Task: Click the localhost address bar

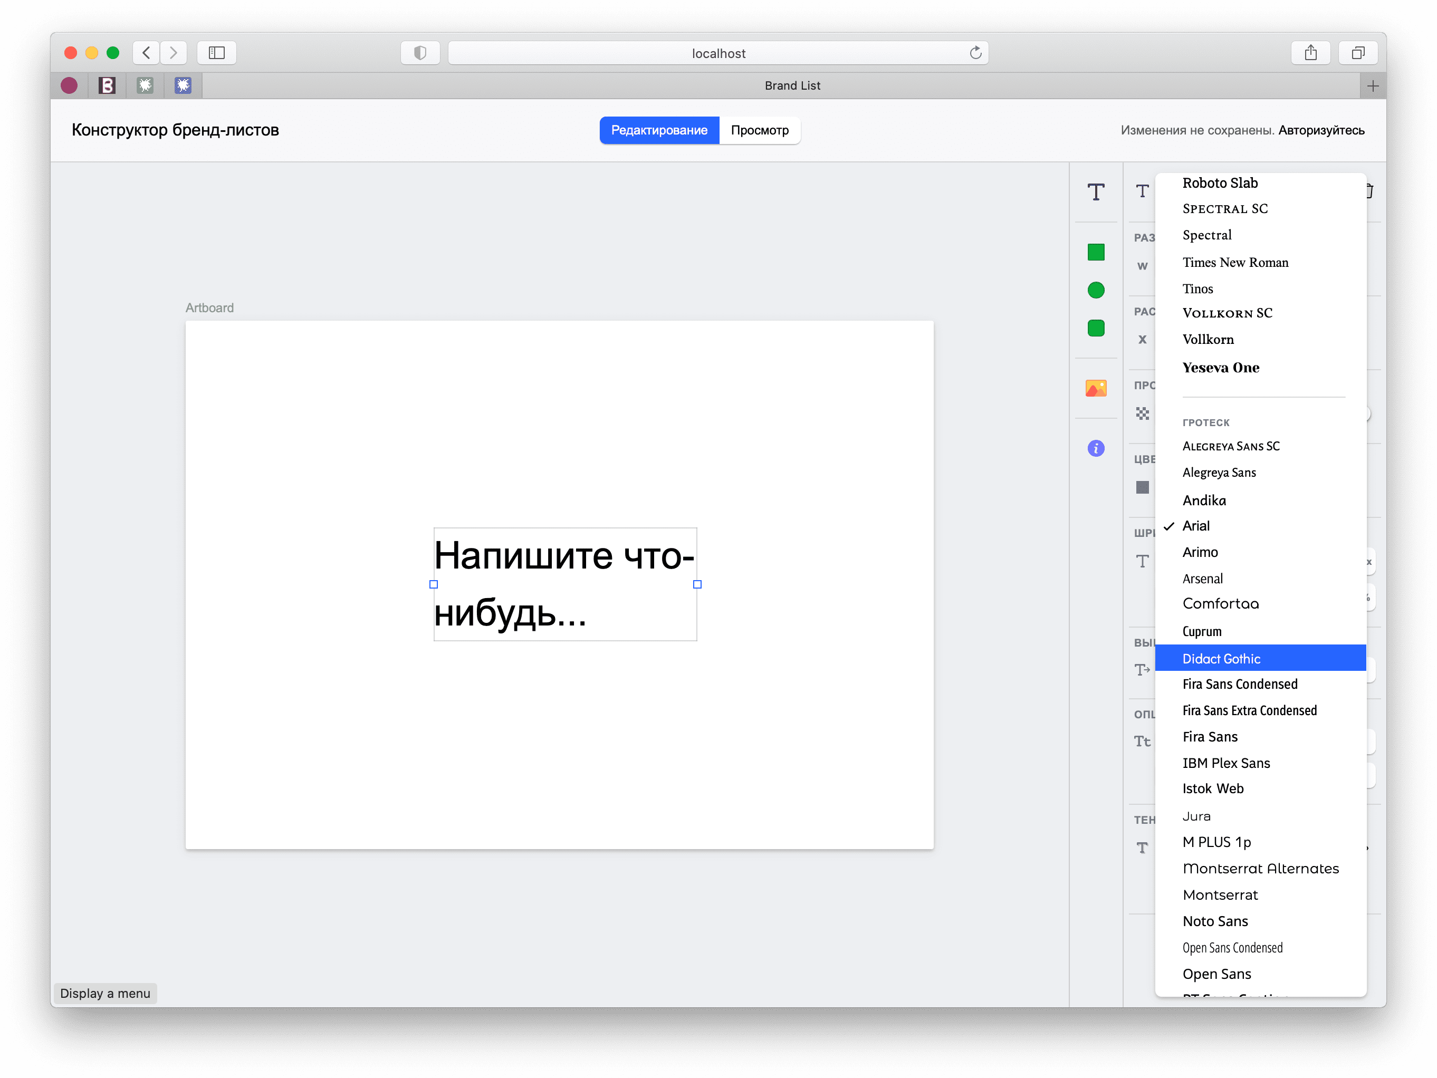Action: 719,53
